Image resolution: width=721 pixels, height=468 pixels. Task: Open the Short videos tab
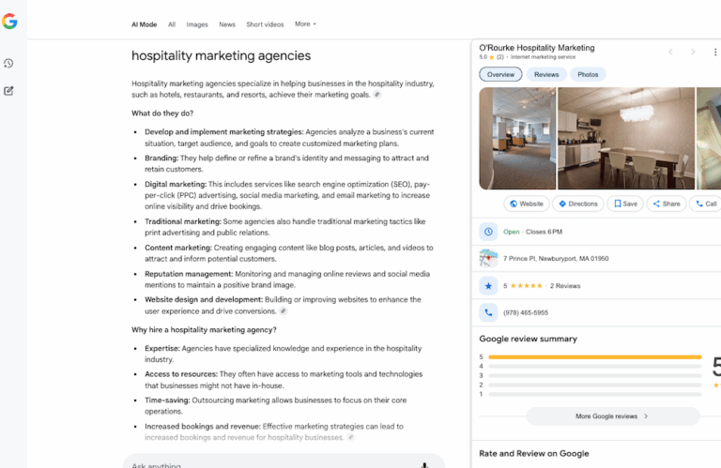265,24
